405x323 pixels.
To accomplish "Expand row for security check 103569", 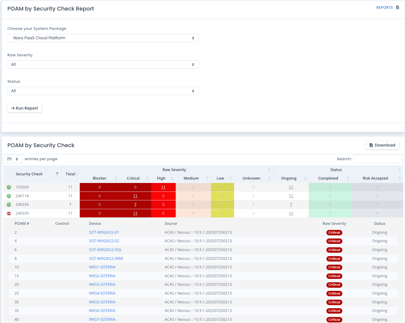I will tap(9, 187).
